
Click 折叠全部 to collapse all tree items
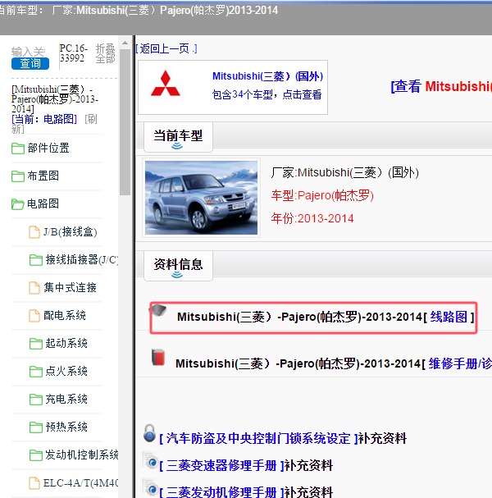coord(106,53)
